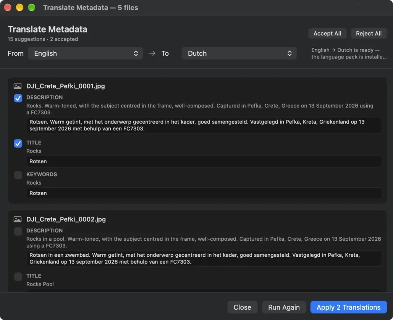
Task: Click the source title 'Rocks Pool'
Action: click(40, 284)
